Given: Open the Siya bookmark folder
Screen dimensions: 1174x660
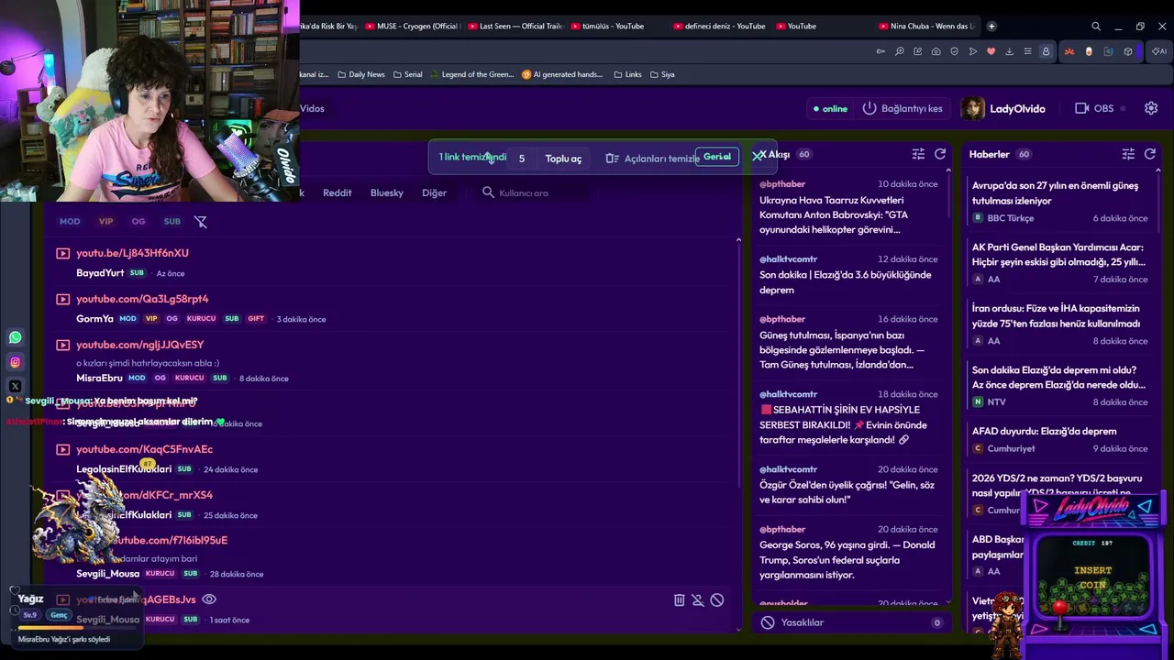Looking at the screenshot, I should 662,74.
